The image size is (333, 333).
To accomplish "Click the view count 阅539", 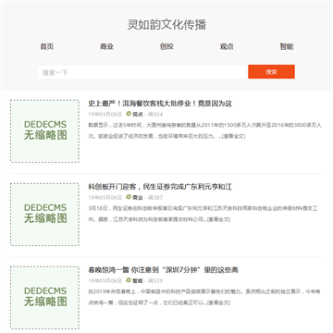I will 155,281.
